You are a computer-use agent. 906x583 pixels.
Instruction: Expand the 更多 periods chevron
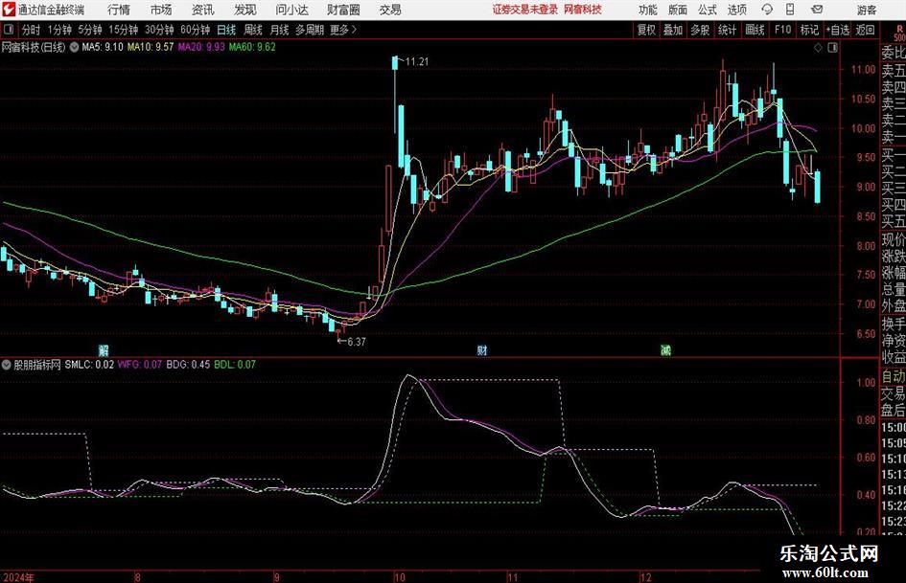pyautogui.click(x=354, y=30)
